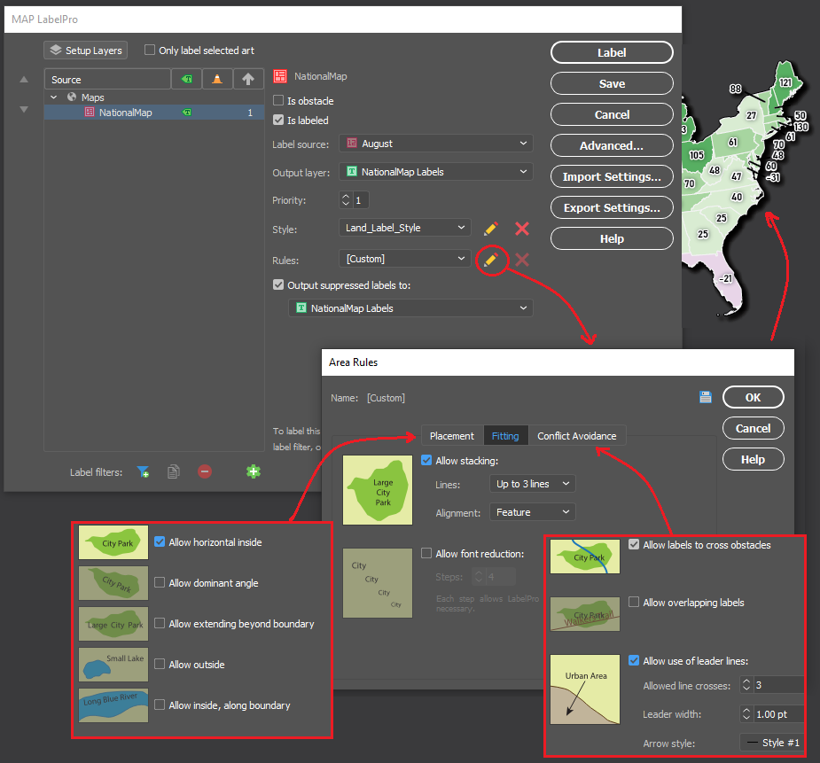
Task: Open the Arrow style dropdown
Action: coord(772,743)
